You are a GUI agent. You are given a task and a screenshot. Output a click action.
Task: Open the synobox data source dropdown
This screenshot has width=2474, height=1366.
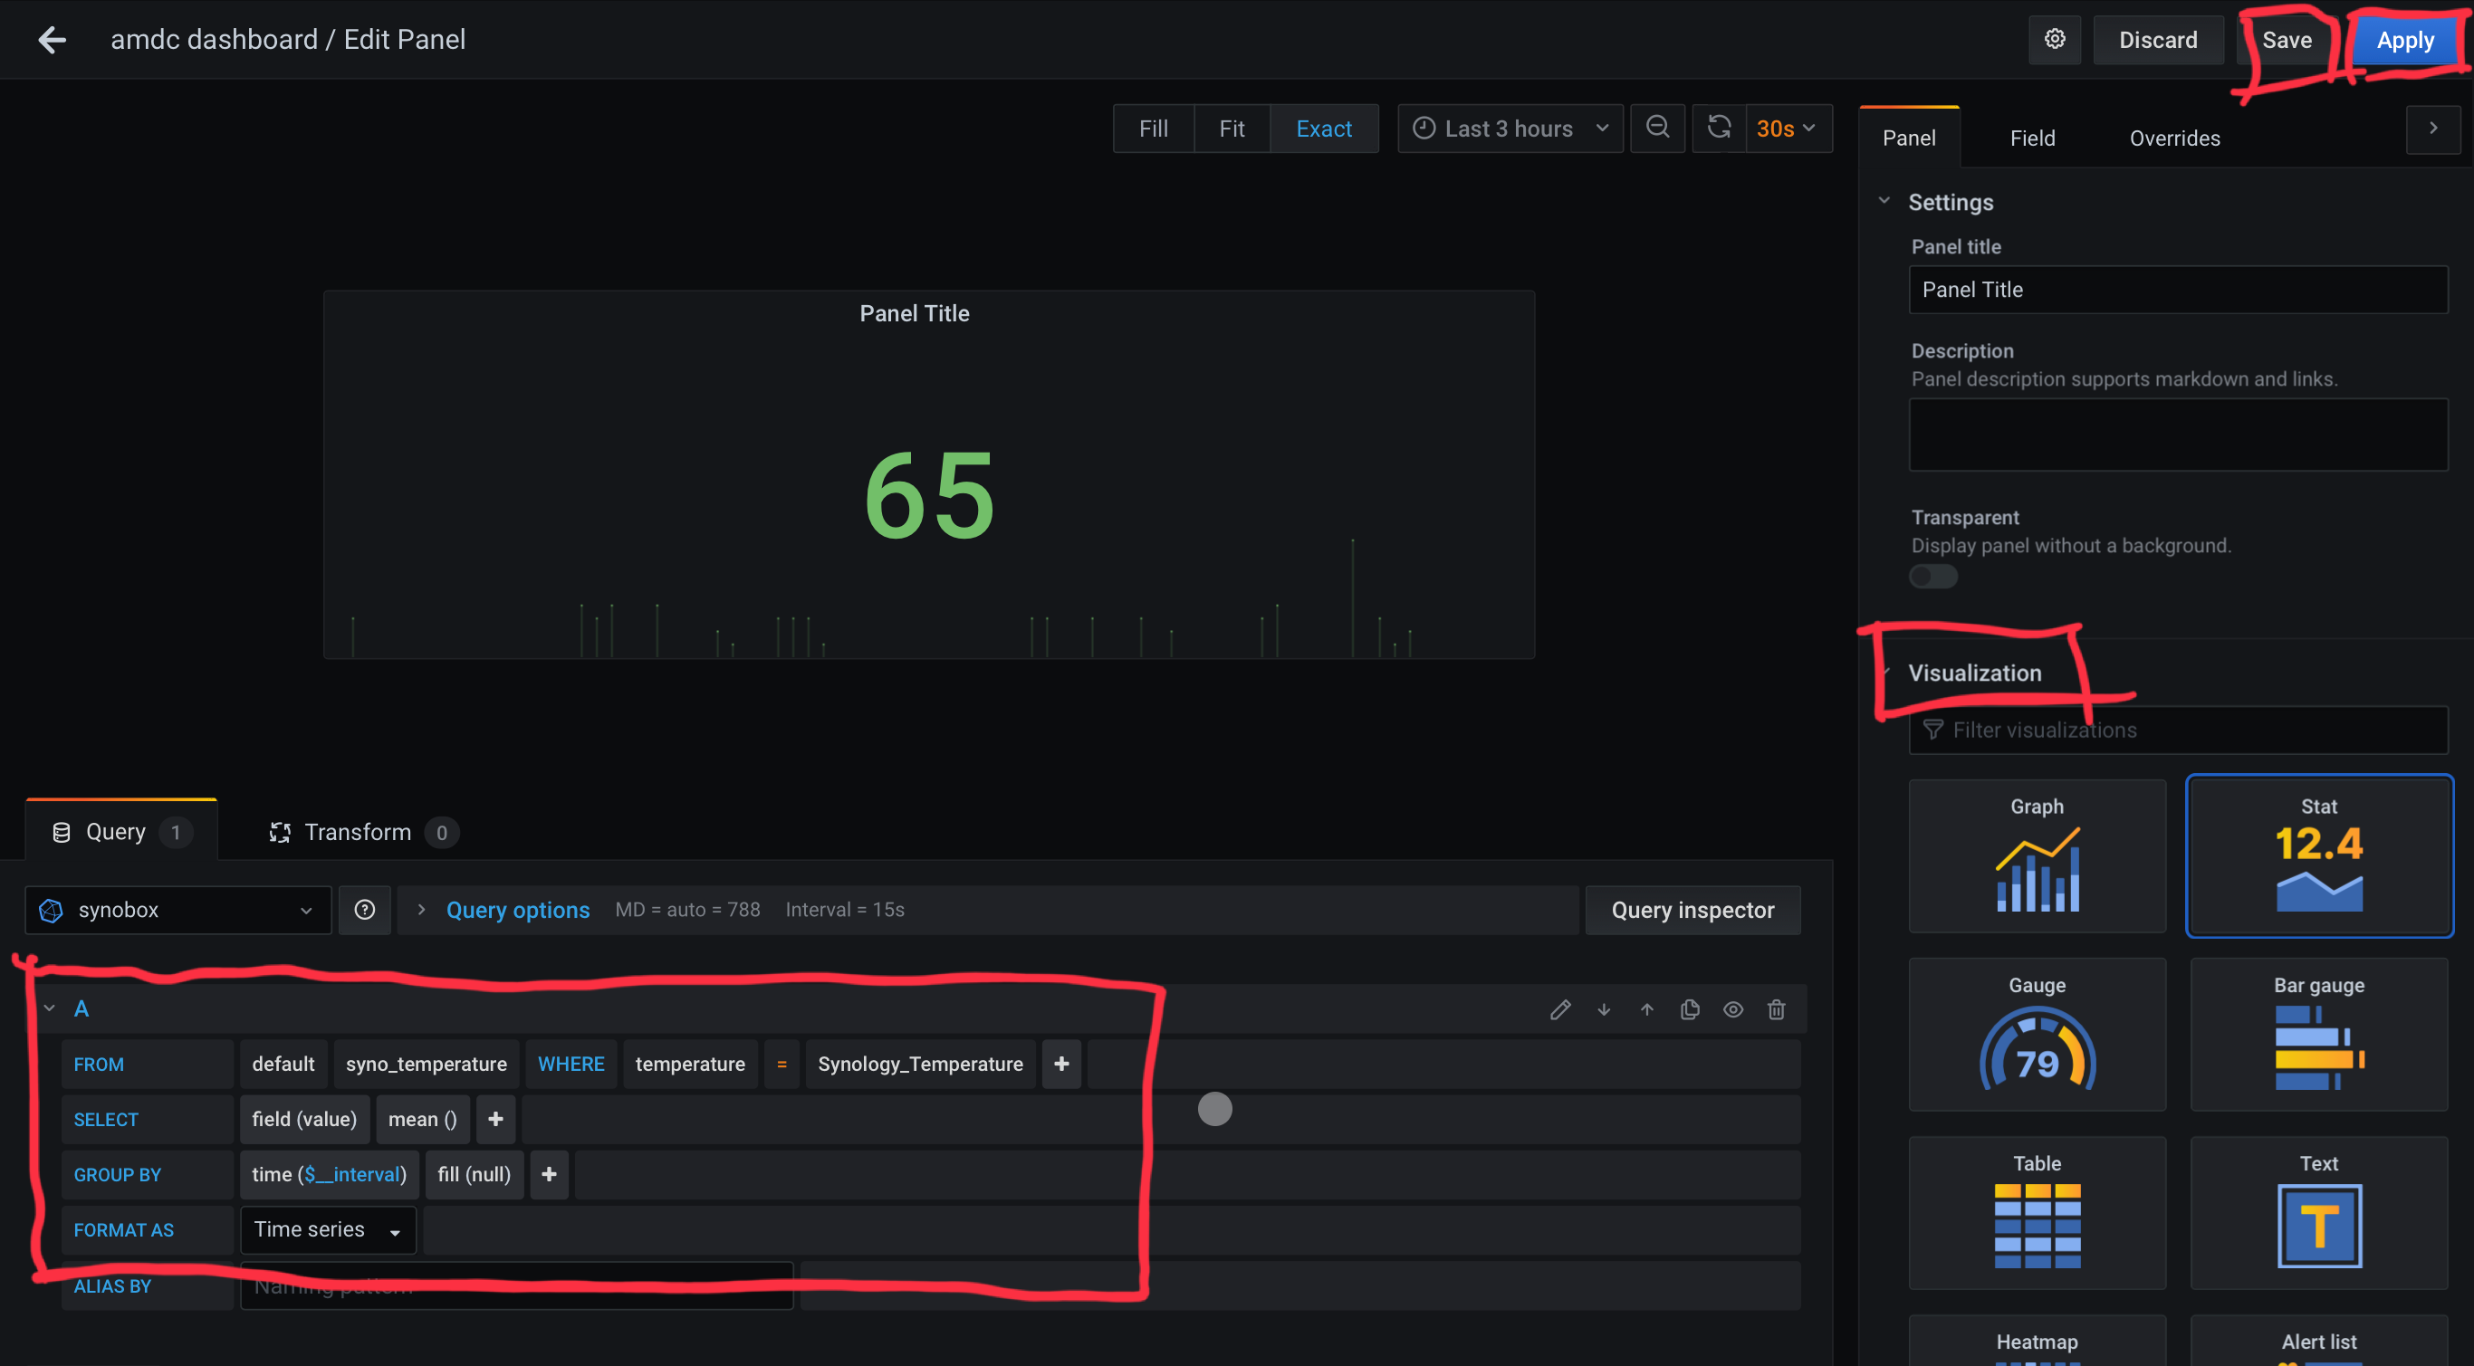click(x=177, y=909)
